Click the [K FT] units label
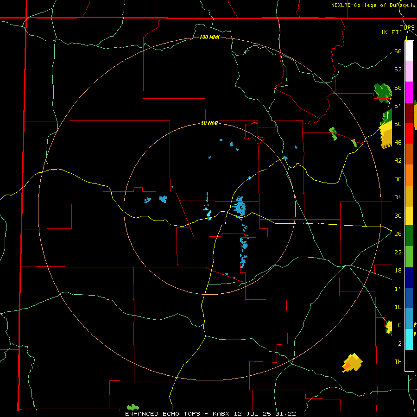The width and height of the screenshot is (417, 417). click(x=392, y=32)
